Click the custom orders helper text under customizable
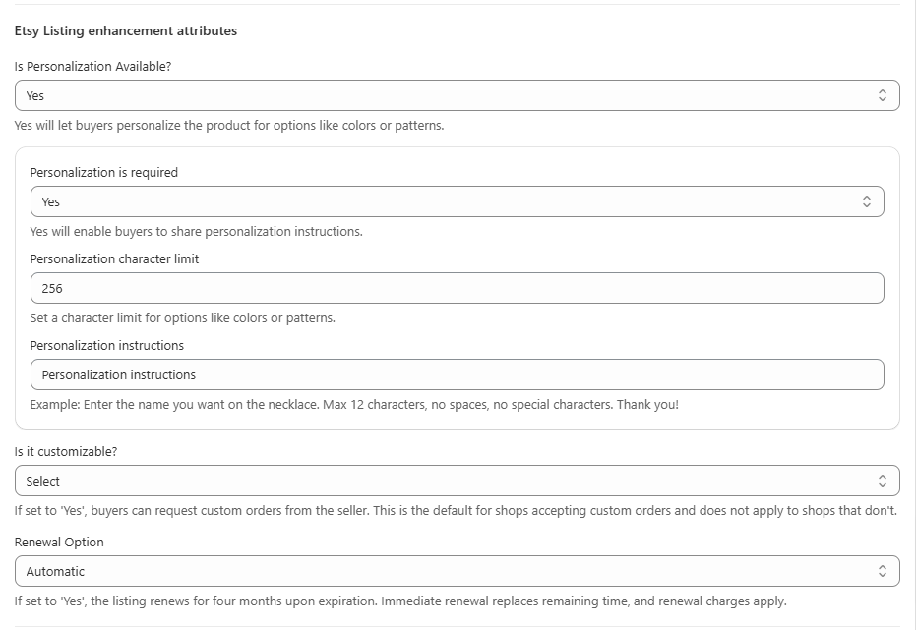Screen dimensions: 916x630 pos(456,511)
